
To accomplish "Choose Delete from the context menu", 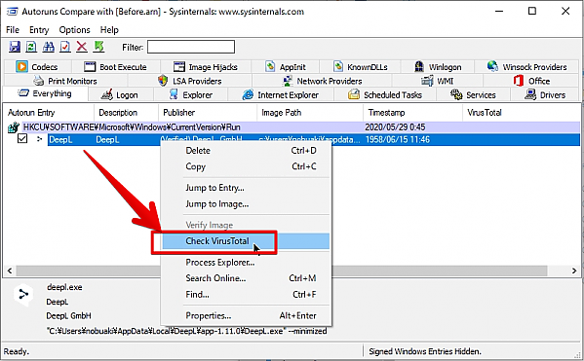I will [x=246, y=151].
